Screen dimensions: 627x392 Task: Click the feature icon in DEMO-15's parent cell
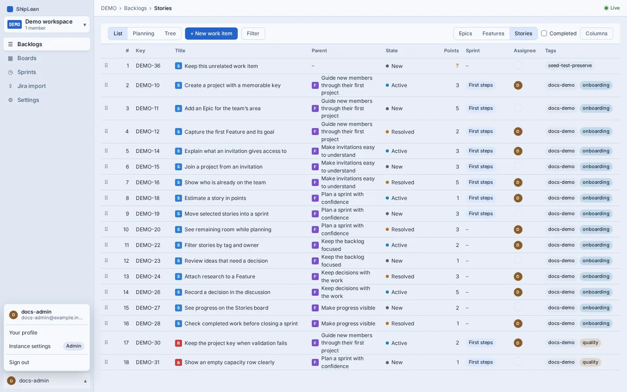[315, 167]
